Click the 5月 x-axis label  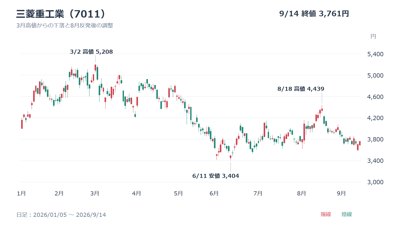[178, 193]
